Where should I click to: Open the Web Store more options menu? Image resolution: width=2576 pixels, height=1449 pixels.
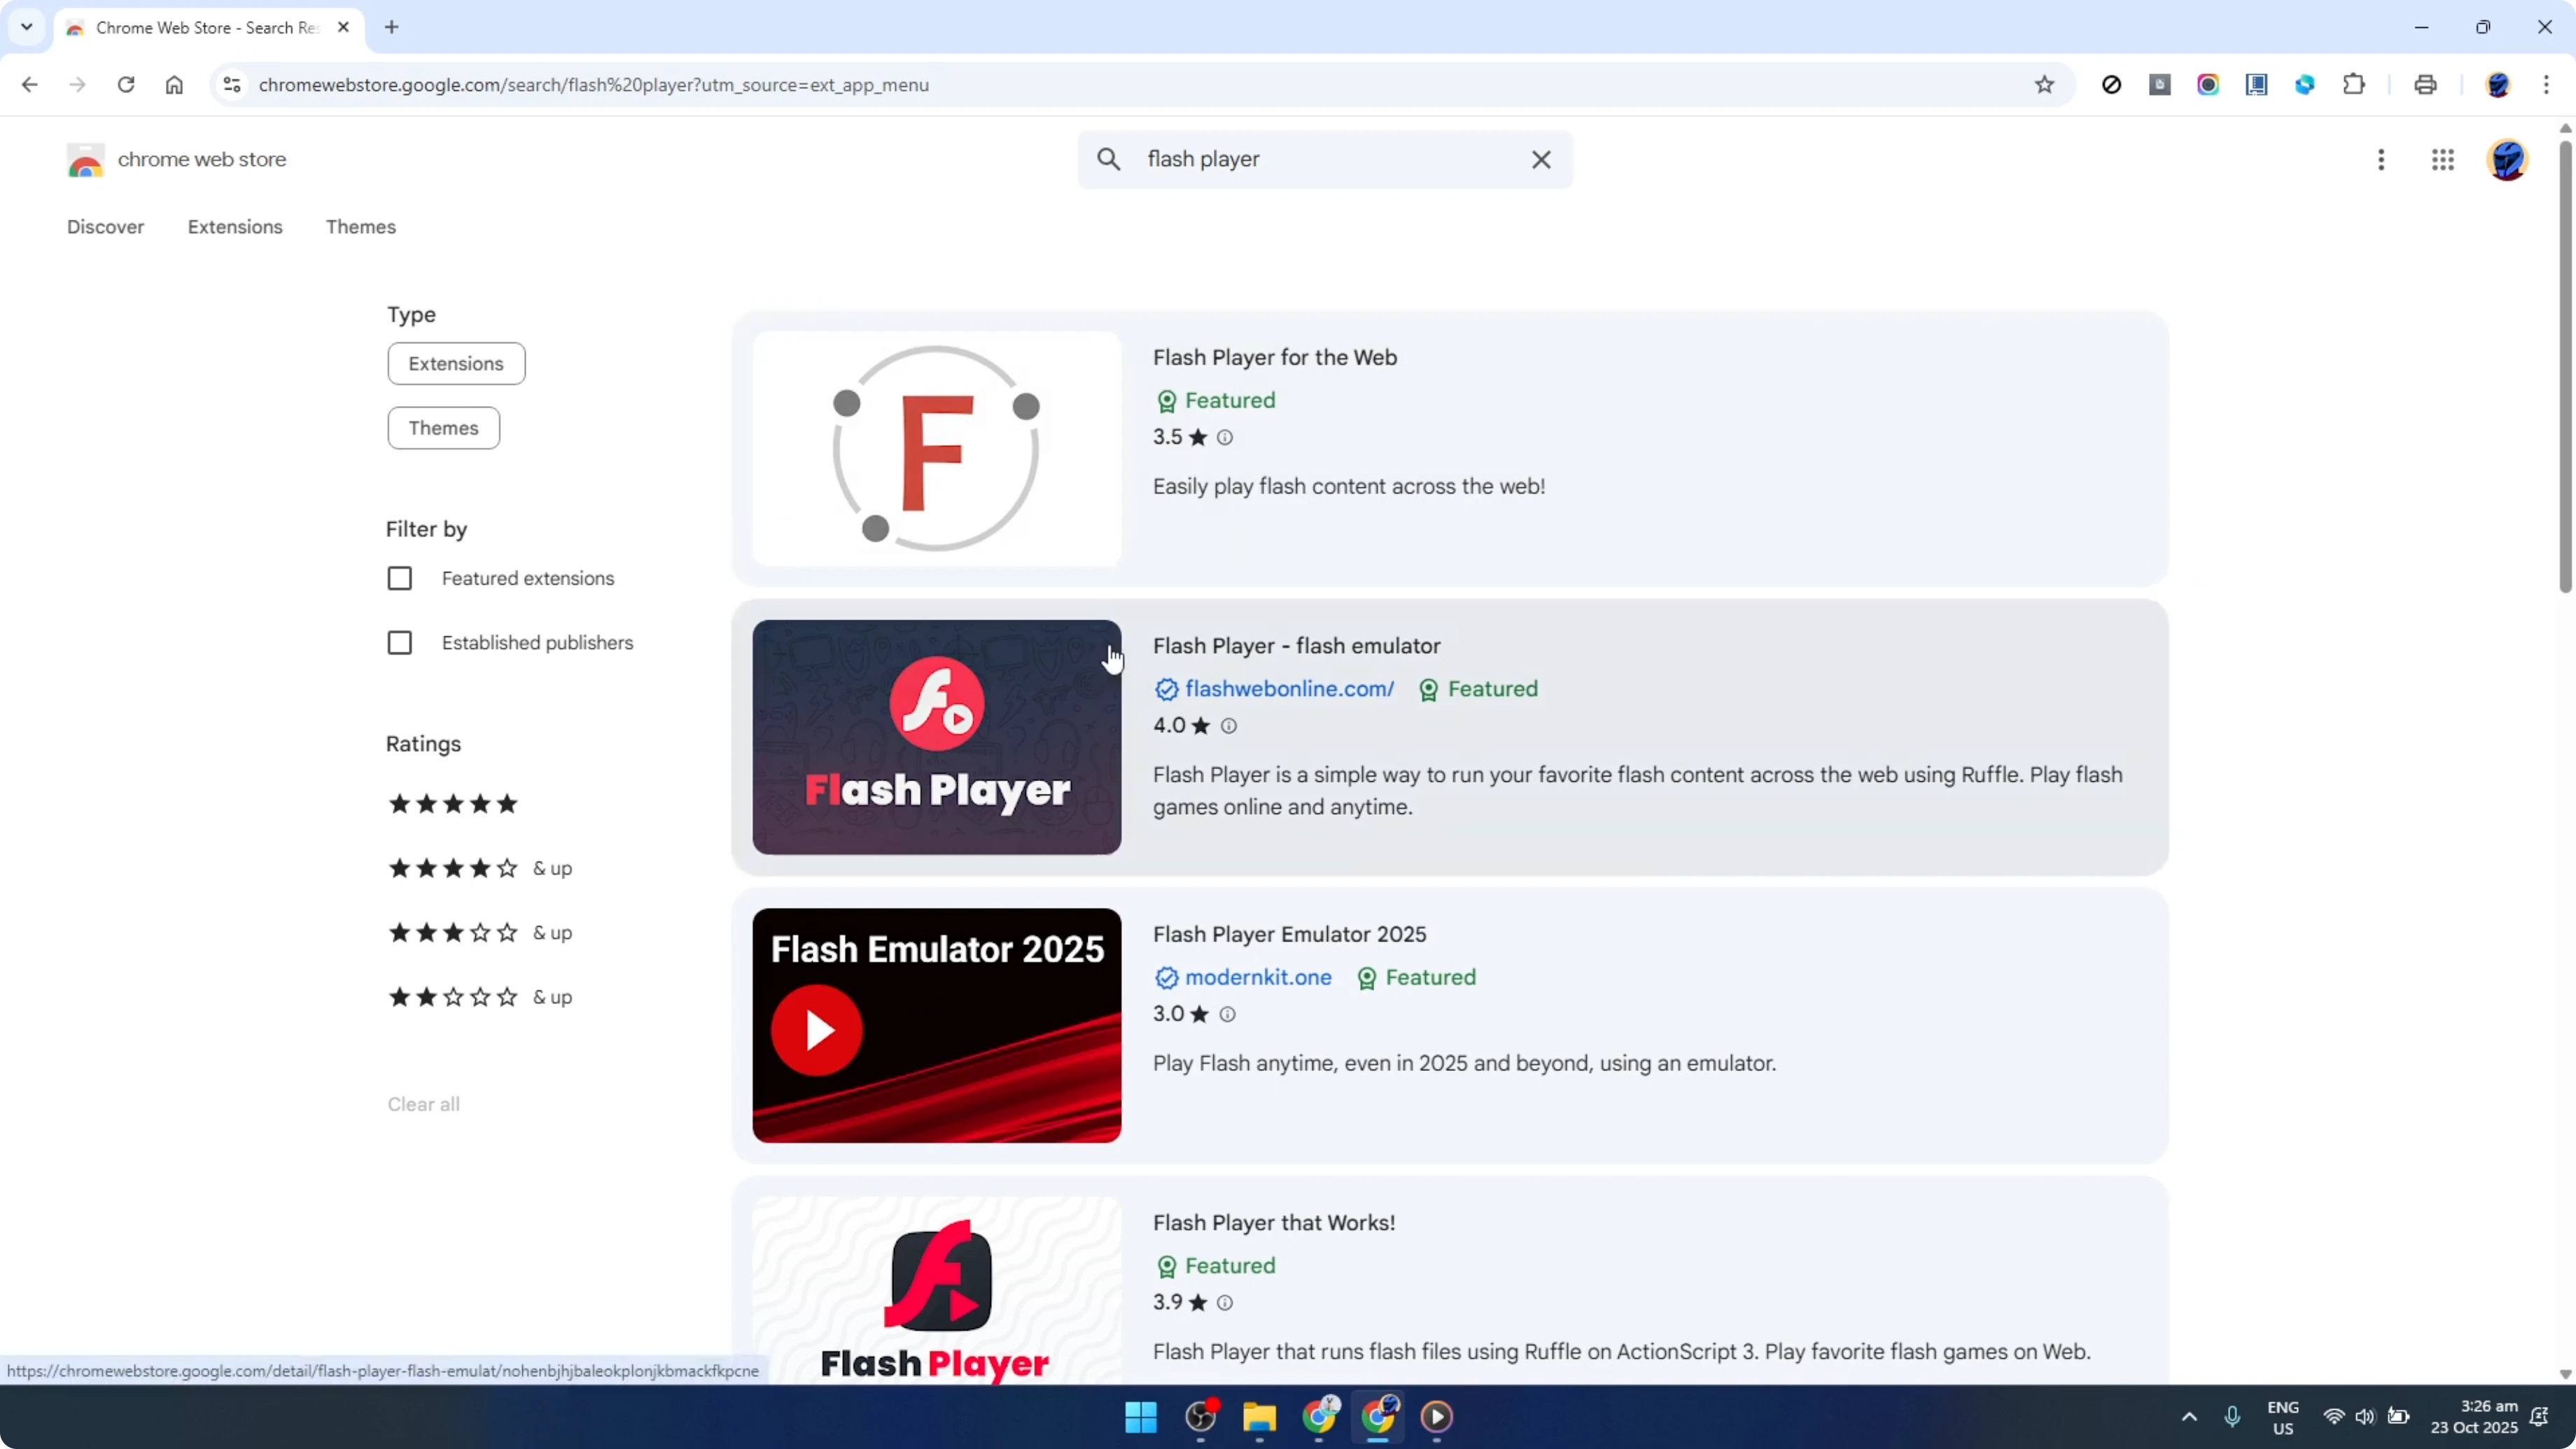[x=2381, y=160]
